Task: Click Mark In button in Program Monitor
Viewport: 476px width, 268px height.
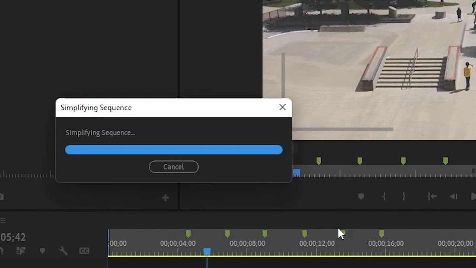Action: [384, 197]
